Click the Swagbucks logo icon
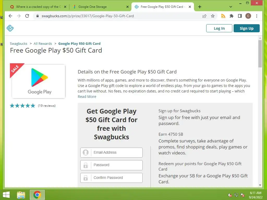This screenshot has width=267, height=200. point(10,28)
